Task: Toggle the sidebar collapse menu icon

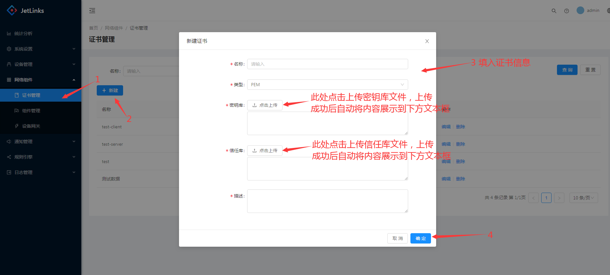Action: [92, 11]
